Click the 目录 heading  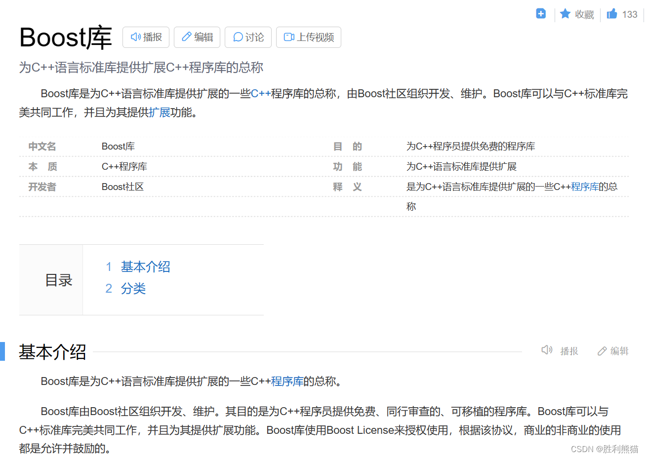(x=59, y=280)
